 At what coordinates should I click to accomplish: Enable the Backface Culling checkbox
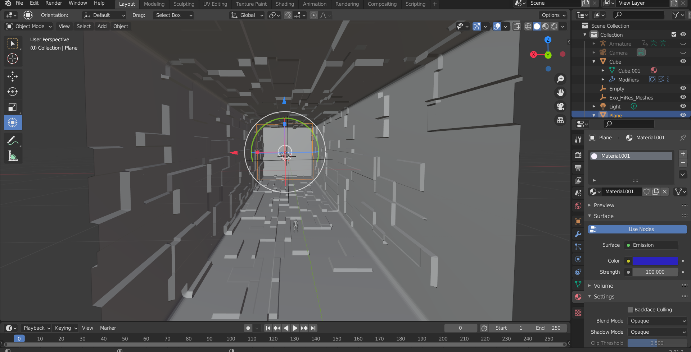point(630,310)
